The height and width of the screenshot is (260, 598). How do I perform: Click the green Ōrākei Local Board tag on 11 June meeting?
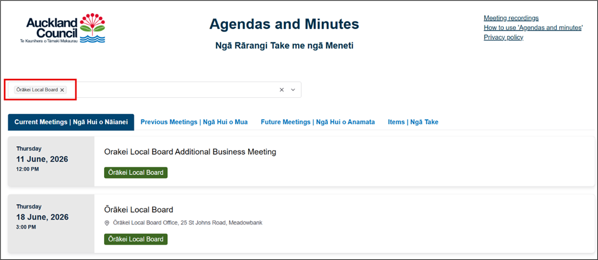click(136, 173)
